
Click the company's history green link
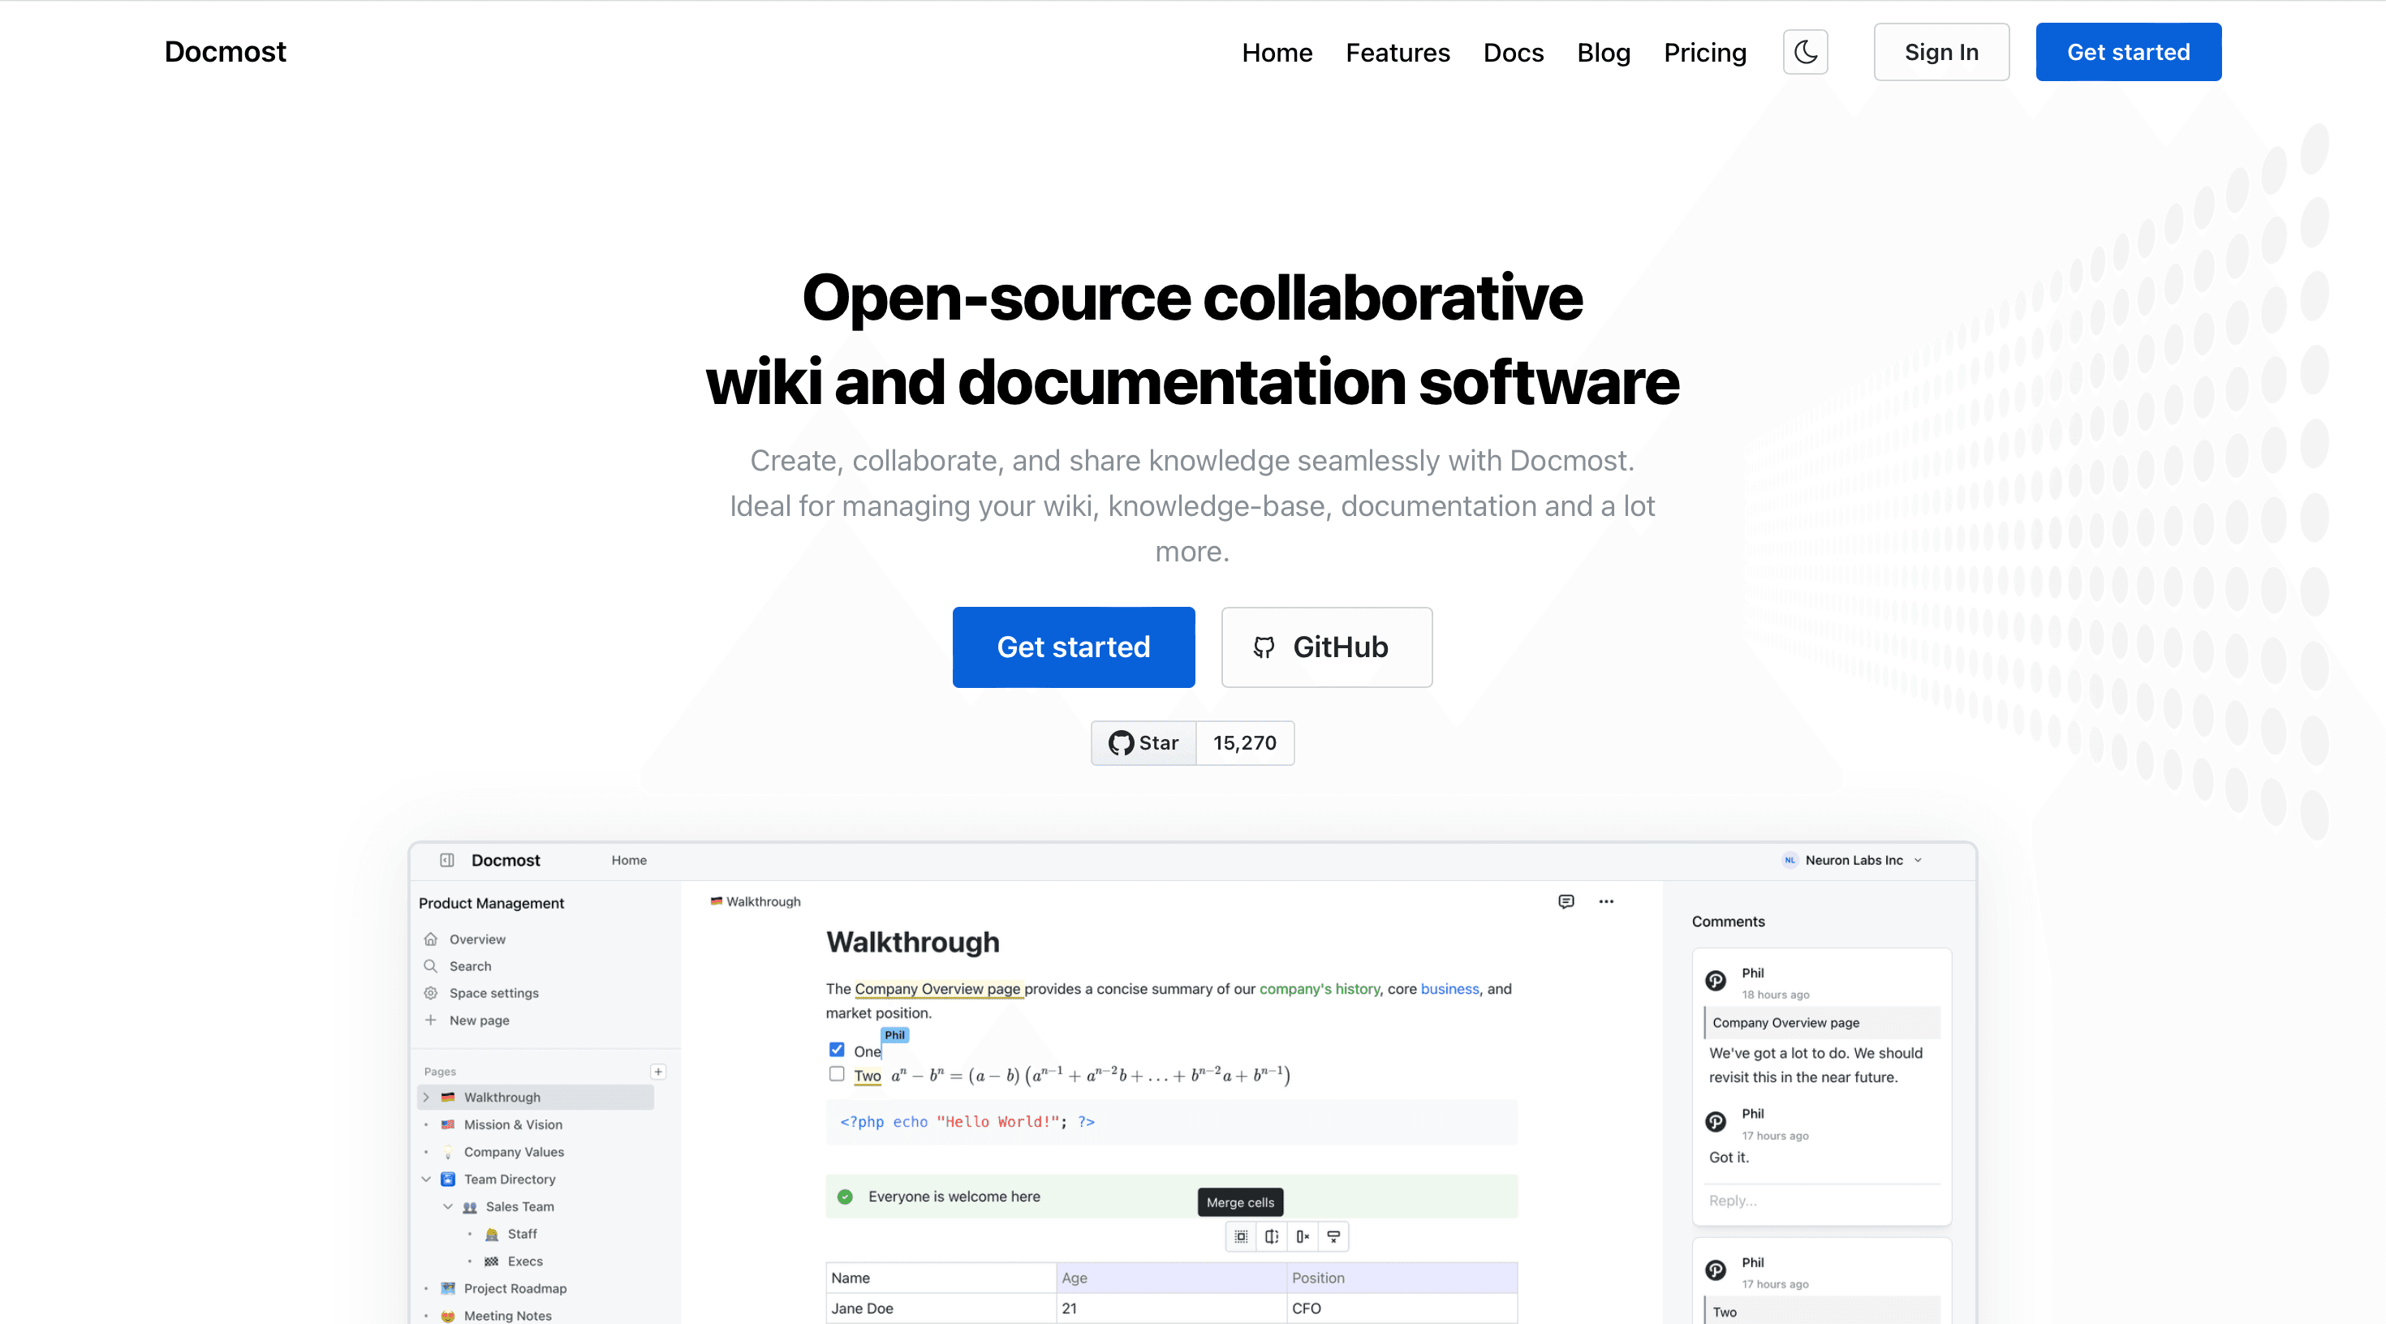1319,988
